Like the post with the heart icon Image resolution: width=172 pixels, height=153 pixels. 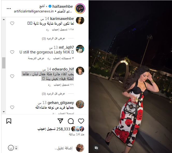(x=81, y=121)
